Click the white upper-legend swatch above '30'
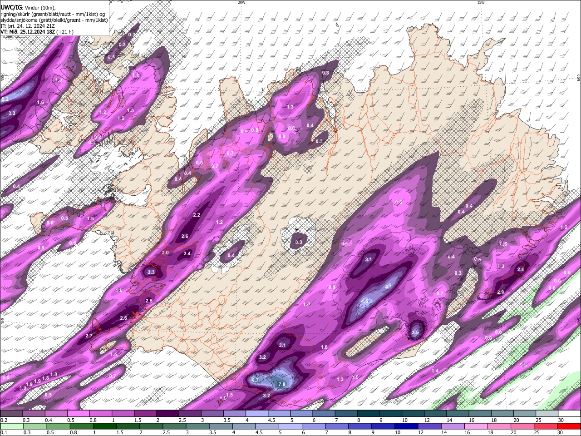The height and width of the screenshot is (436, 581). (x=569, y=413)
